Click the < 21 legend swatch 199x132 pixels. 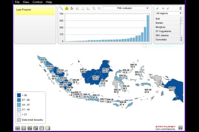[x=19, y=114]
